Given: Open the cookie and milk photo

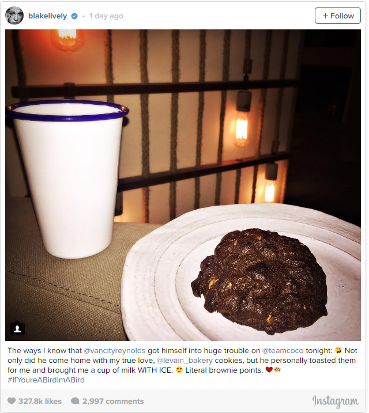Looking at the screenshot, I should click(183, 185).
